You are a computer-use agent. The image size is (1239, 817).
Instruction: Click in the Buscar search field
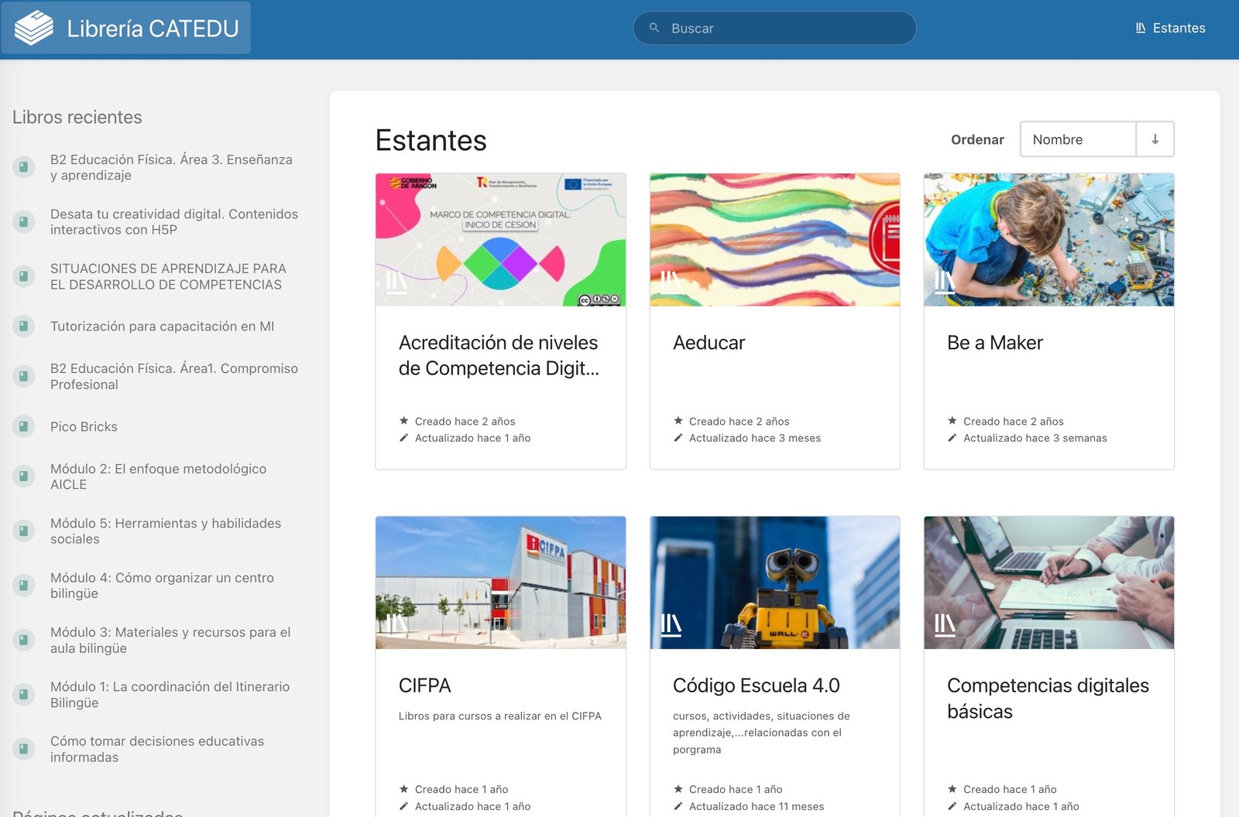point(782,28)
